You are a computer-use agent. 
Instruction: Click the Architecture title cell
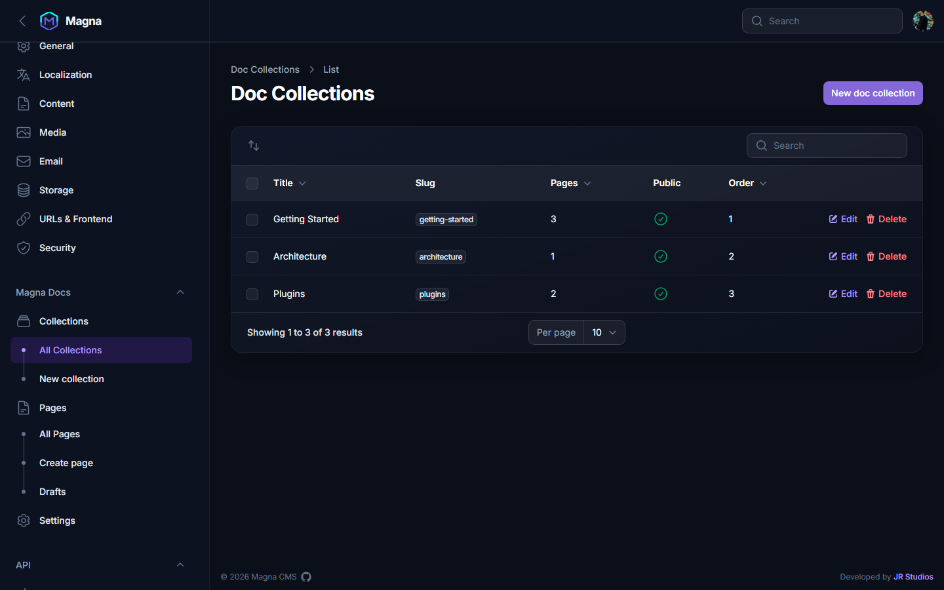click(x=300, y=256)
